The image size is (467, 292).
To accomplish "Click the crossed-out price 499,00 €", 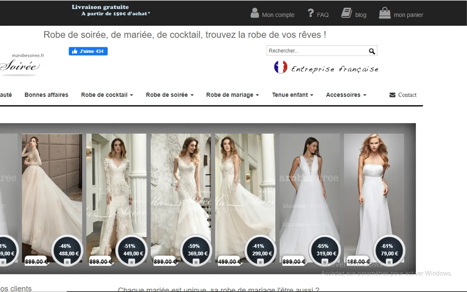I will (229, 262).
